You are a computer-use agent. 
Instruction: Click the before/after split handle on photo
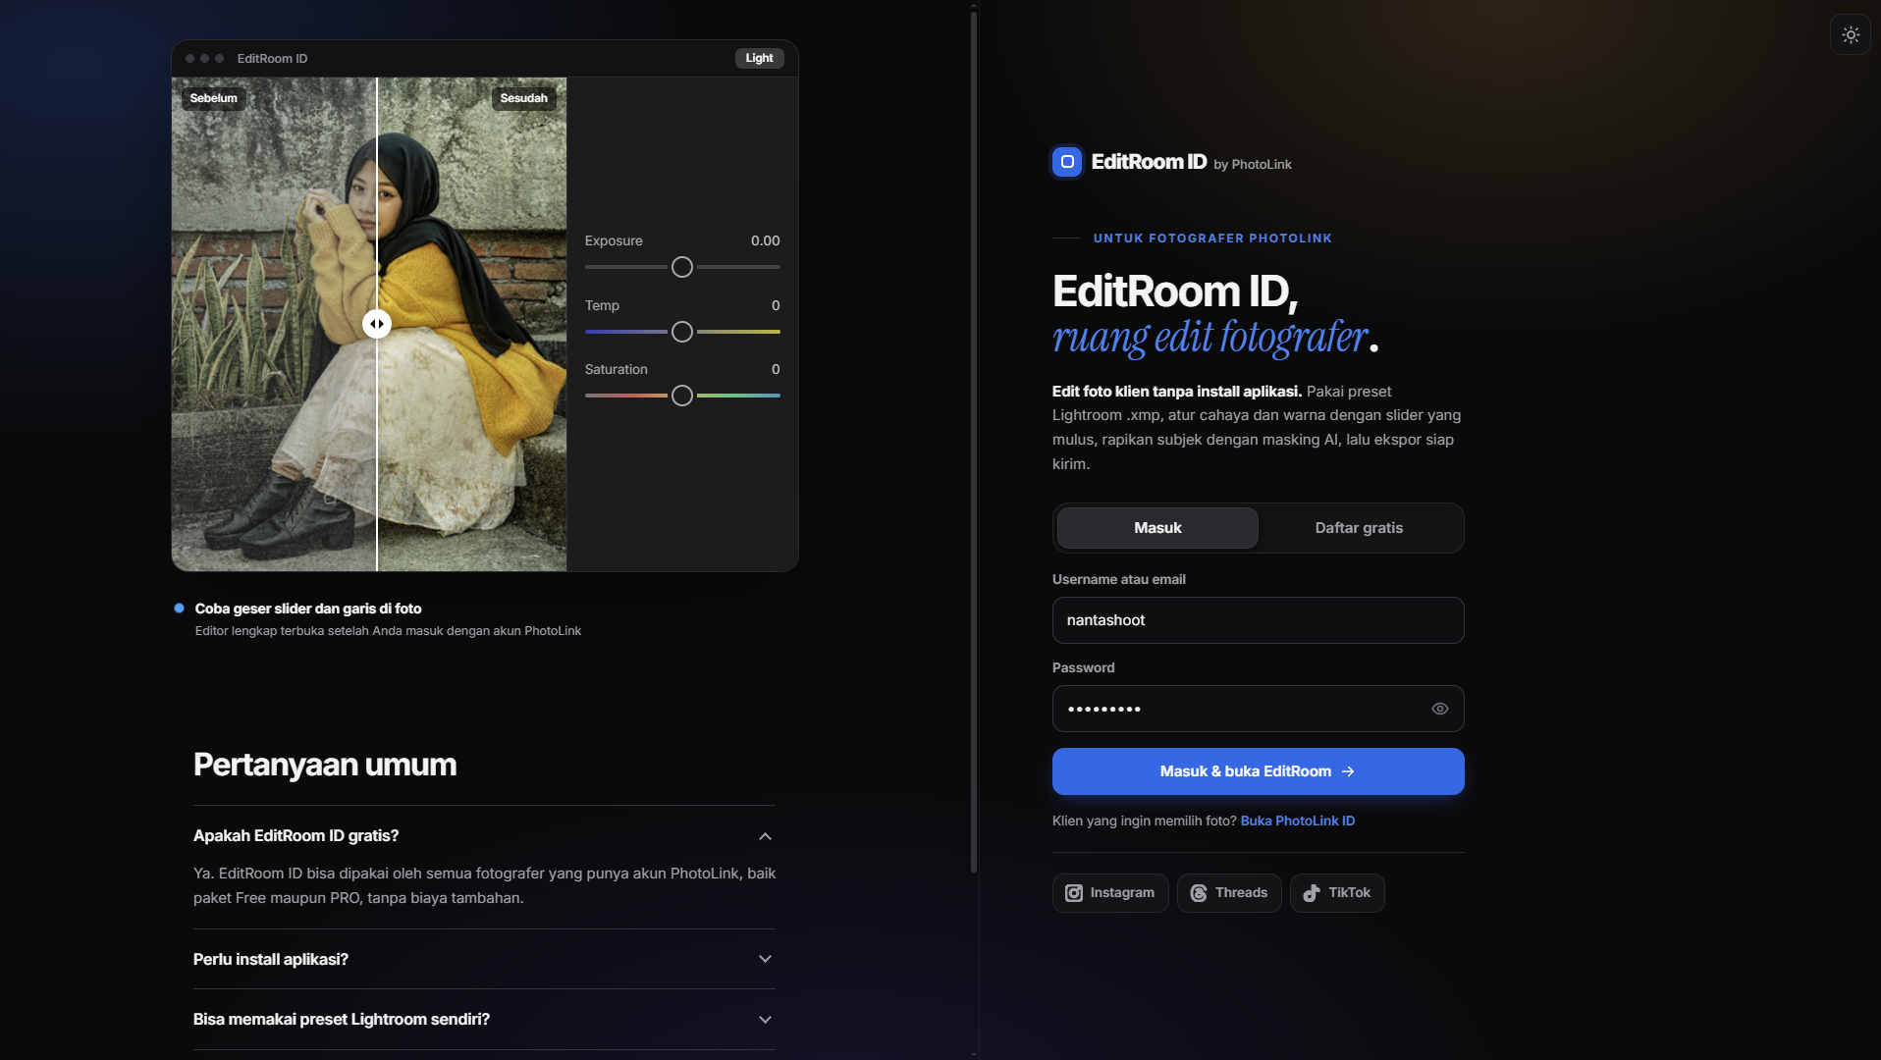coord(377,324)
